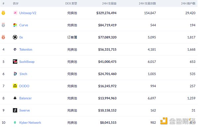Click the SushiSwap logo icon
Viewport: 199px width, 128px height.
pos(15,62)
